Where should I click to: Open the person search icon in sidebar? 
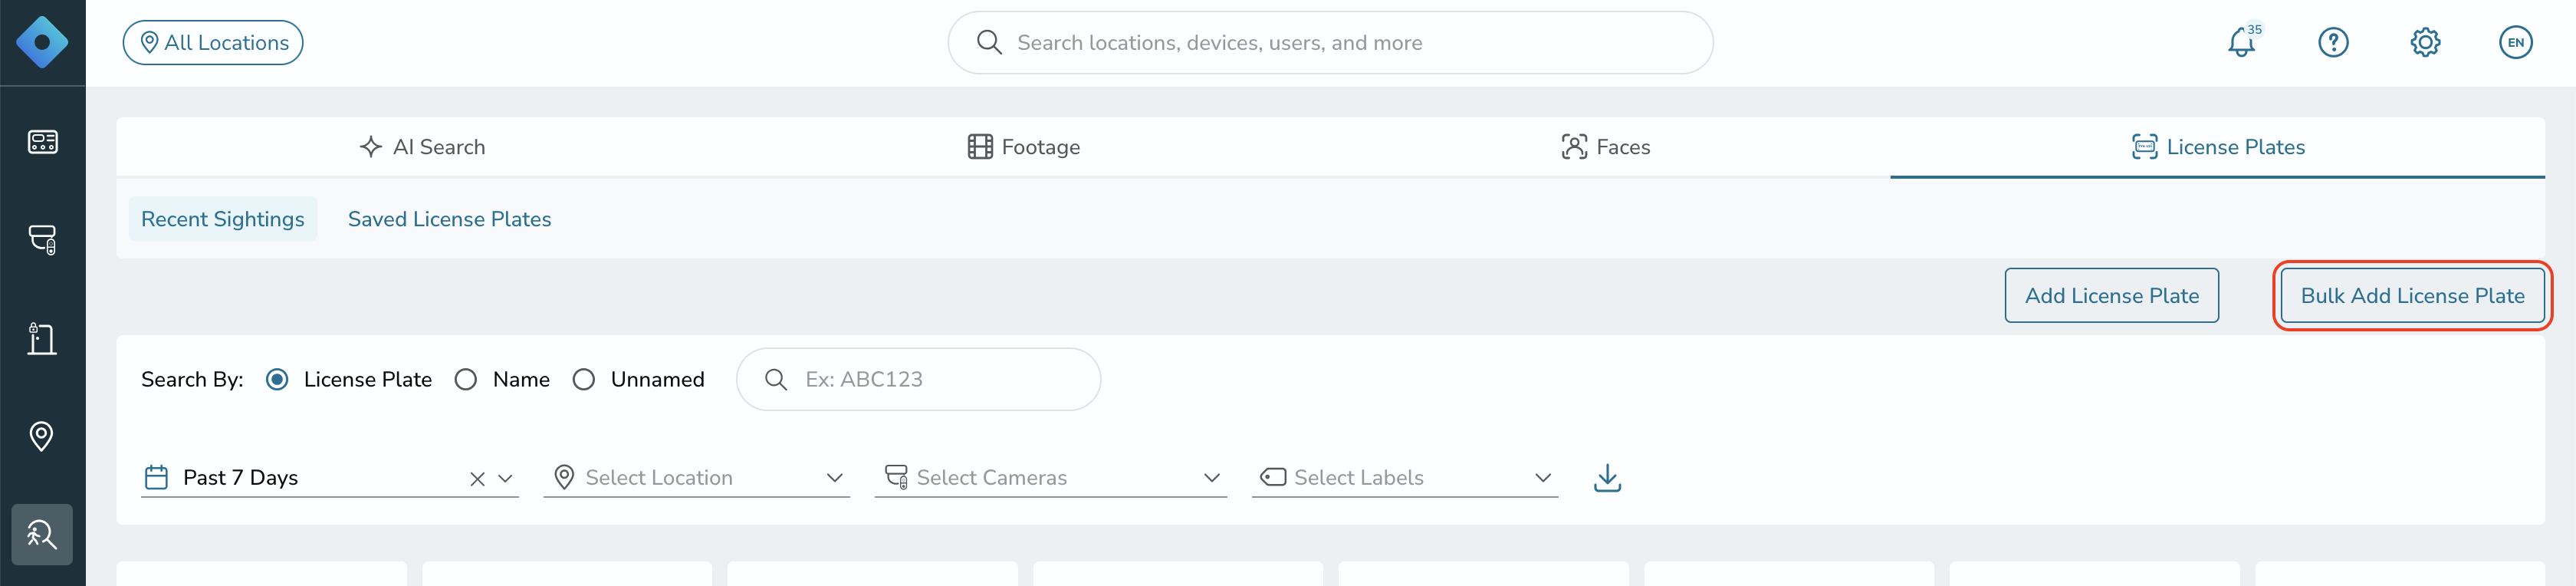[42, 534]
